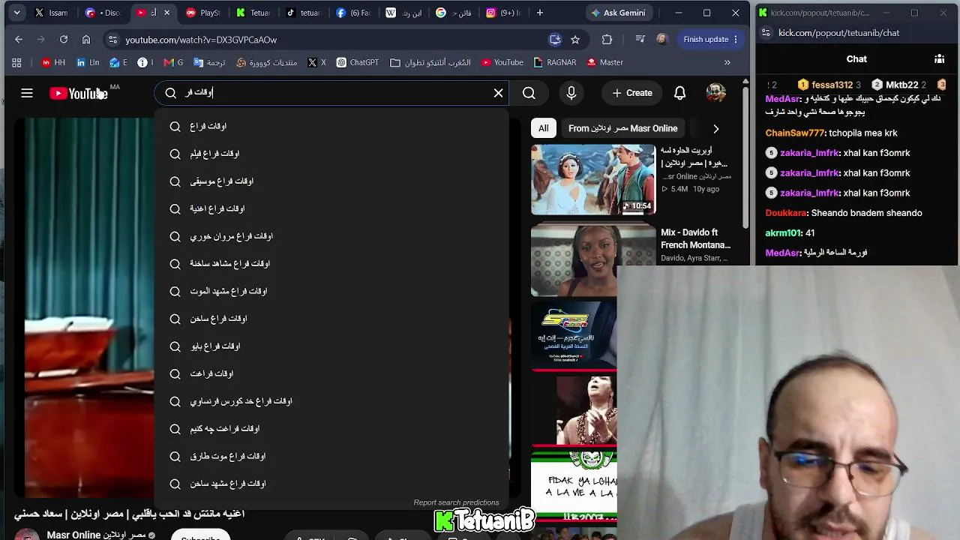Open the Chrome extensions puzzle icon
The image size is (960, 540).
pos(607,40)
